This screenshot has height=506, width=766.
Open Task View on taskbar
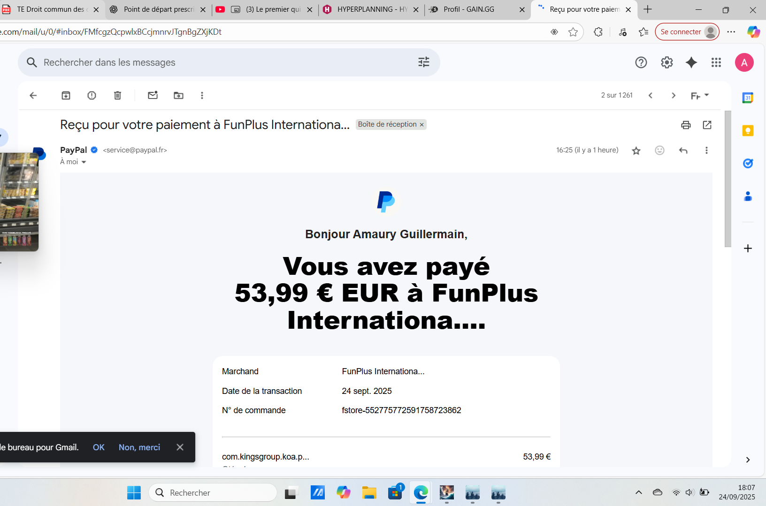pos(291,493)
